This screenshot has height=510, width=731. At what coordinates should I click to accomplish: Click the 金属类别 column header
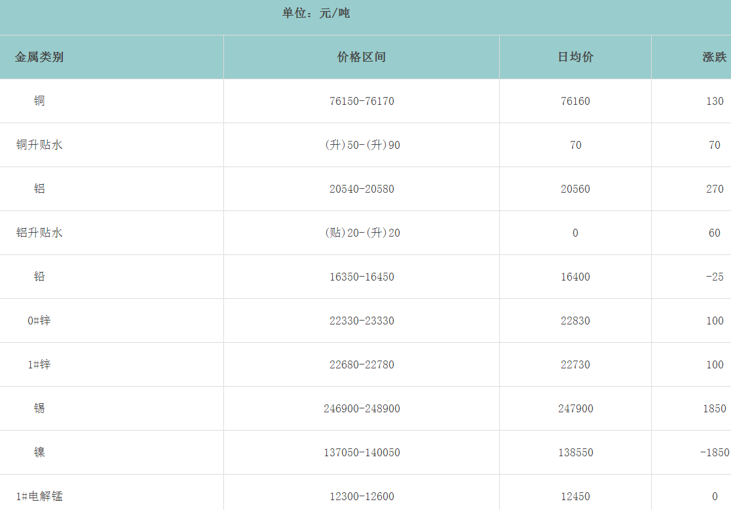(39, 57)
